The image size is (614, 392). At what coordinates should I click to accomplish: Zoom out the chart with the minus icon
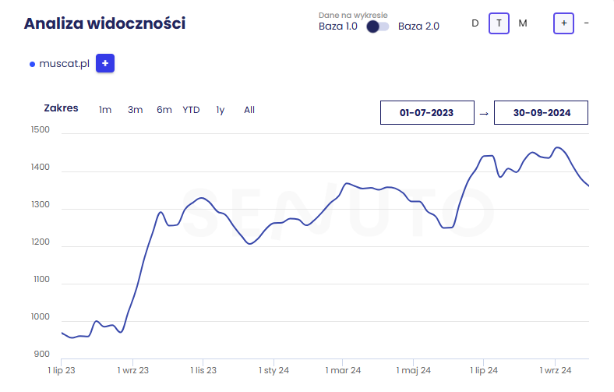586,23
